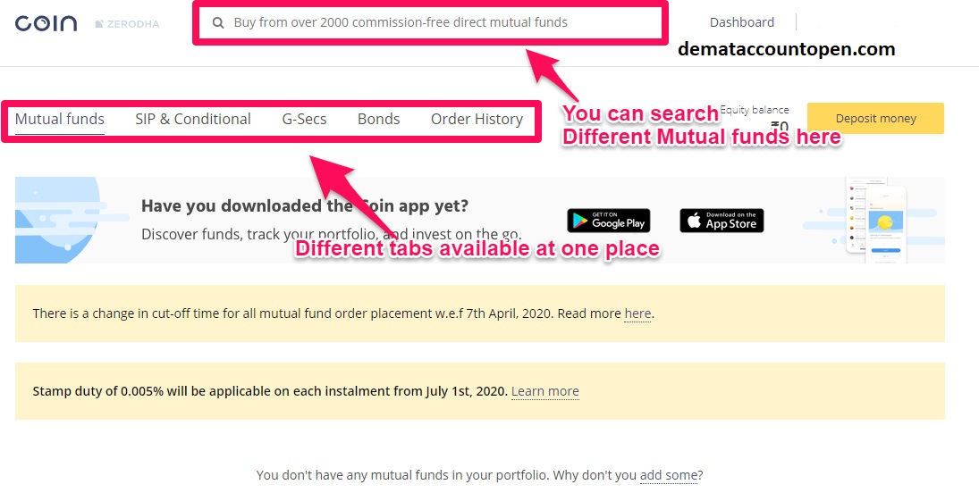Click 'Discover funds, track your portfolio' text
This screenshot has width=979, height=493.
pos(331,235)
